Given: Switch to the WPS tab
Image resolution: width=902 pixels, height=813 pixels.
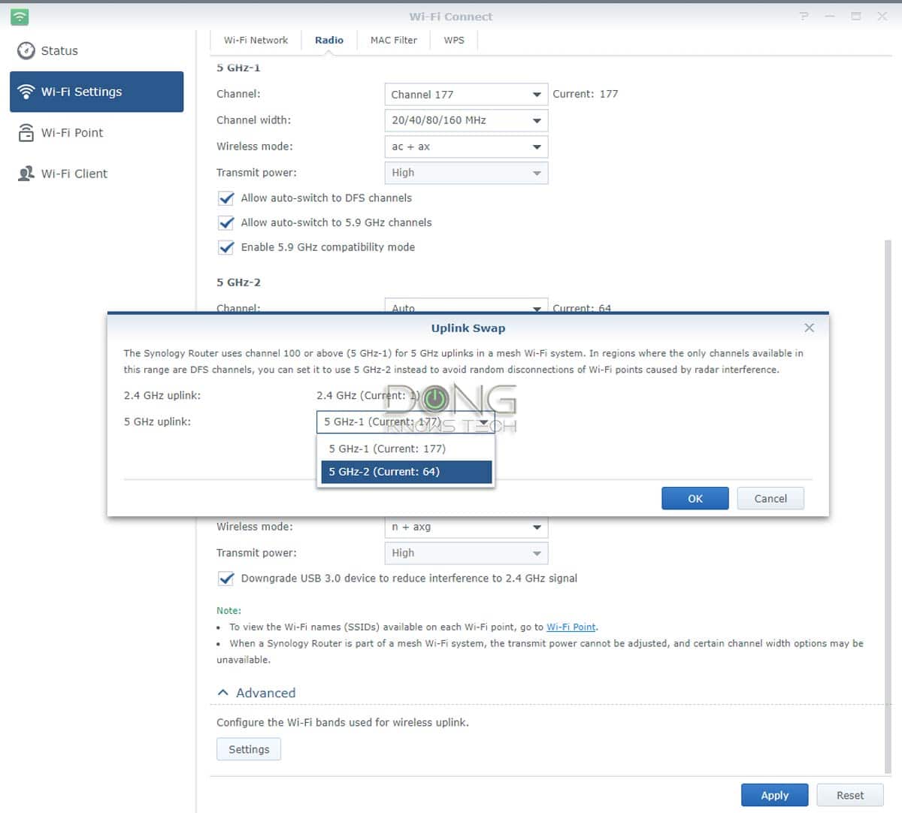Looking at the screenshot, I should coord(454,40).
